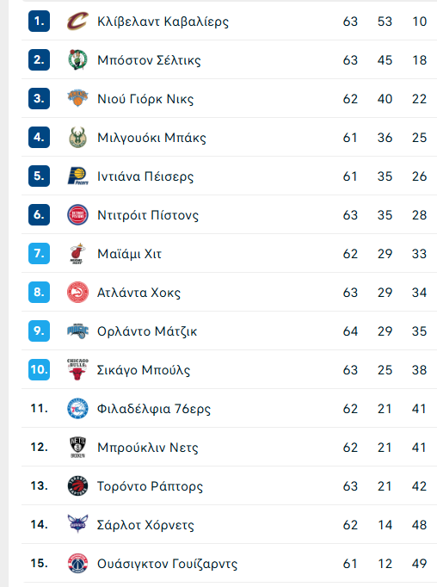Open the New York Knicks logo
Image resolution: width=437 pixels, height=587 pixels.
point(77,98)
